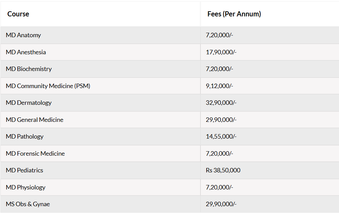The height and width of the screenshot is (213, 339).
Task: Click the MD Dermatology course name
Action: pyautogui.click(x=28, y=103)
